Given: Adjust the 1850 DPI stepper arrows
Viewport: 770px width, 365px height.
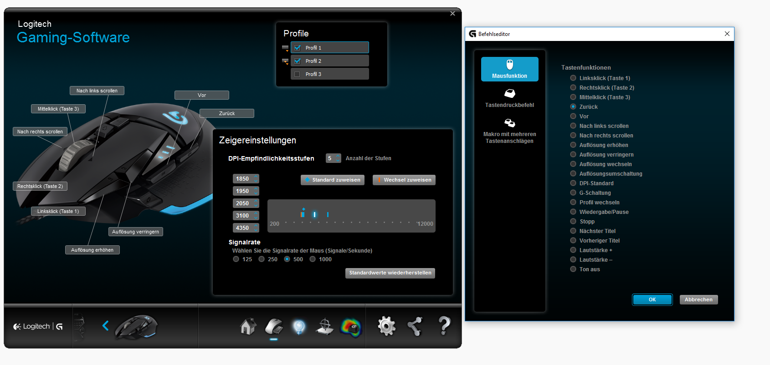Looking at the screenshot, I should (256, 179).
